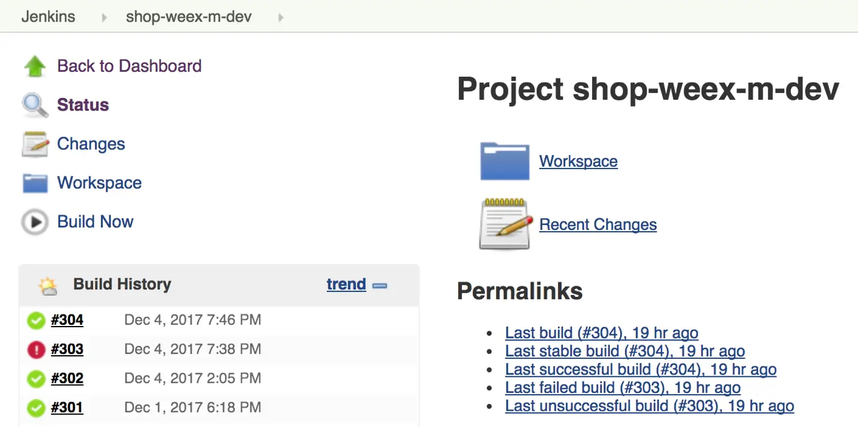Click the sidebar Workspace folder icon
This screenshot has width=858, height=427.
point(35,183)
